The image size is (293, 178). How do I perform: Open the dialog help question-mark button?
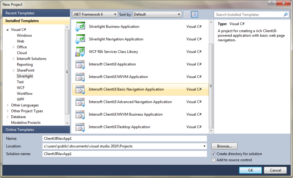tap(272, 3)
